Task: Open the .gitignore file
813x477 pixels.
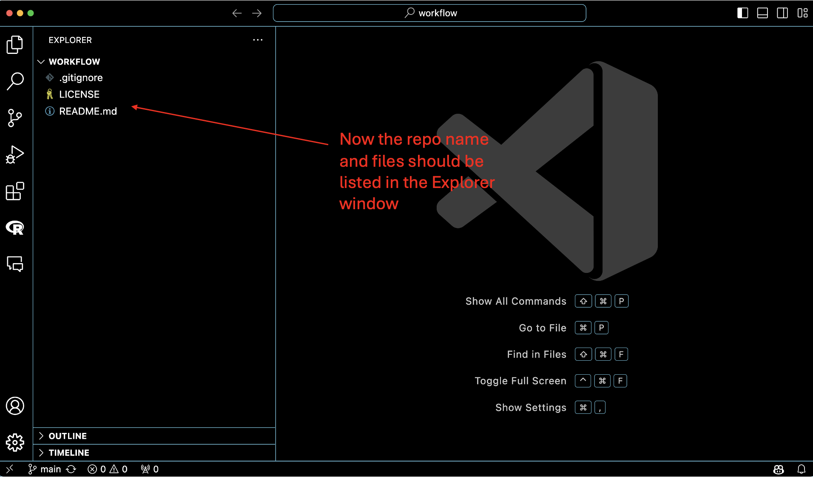Action: point(154,78)
